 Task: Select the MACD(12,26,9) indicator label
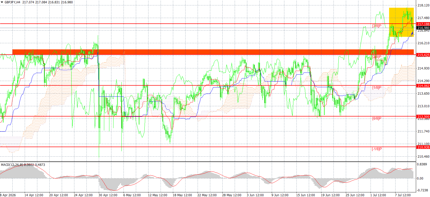(12, 165)
